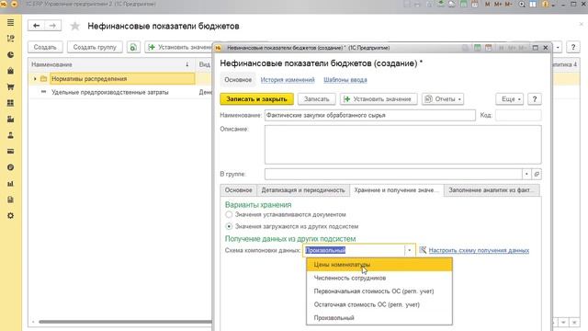This screenshot has height=331, width=588.
Task: Click the info icon in top title bar
Action: (x=545, y=4)
